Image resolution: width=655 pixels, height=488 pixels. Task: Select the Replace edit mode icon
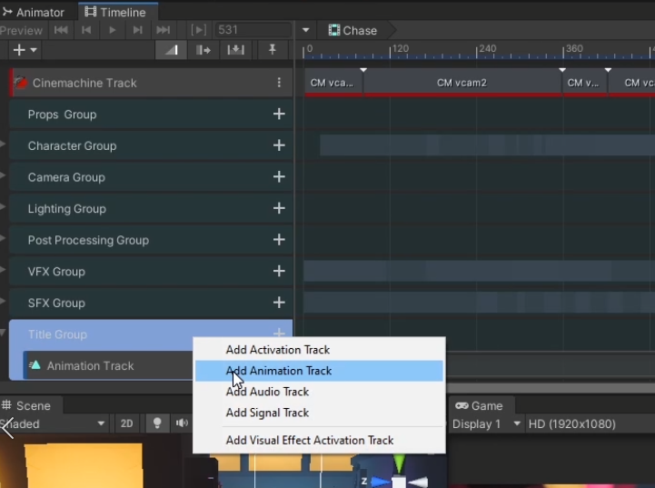click(234, 50)
